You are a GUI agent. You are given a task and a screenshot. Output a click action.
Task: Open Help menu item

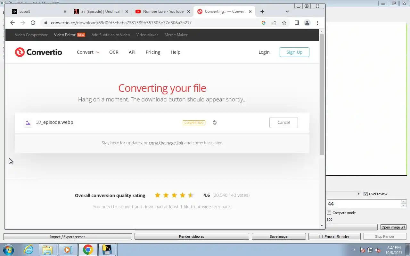(176, 52)
